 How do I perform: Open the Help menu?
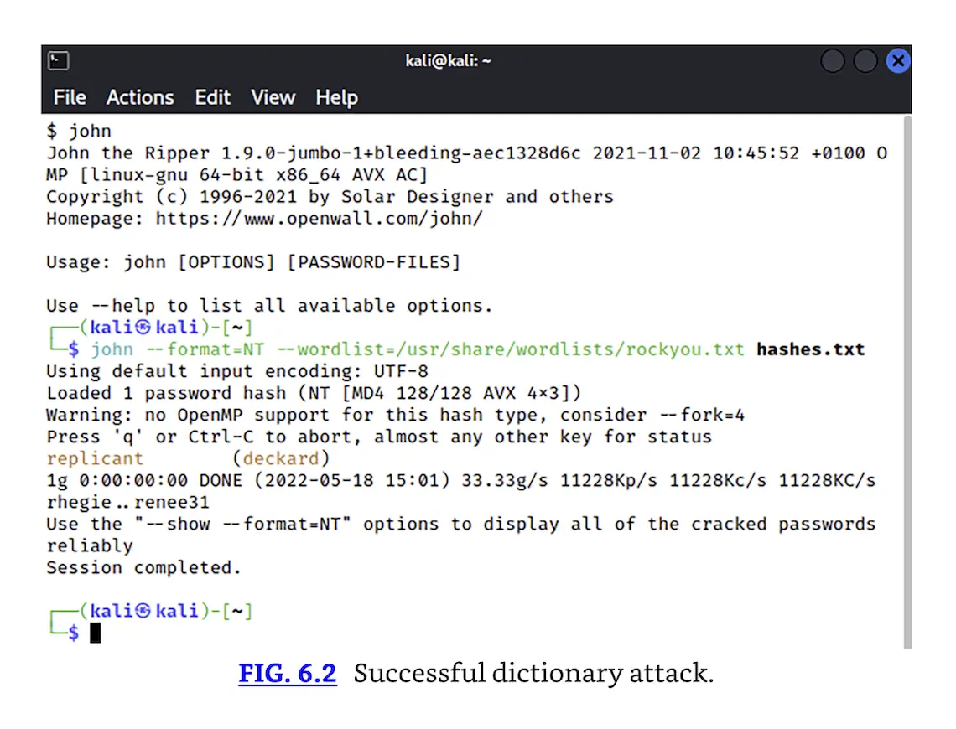(336, 98)
